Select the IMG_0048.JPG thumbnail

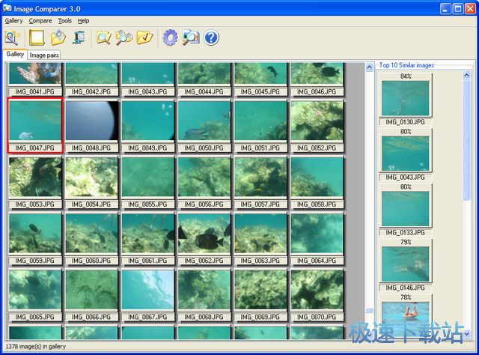92,121
